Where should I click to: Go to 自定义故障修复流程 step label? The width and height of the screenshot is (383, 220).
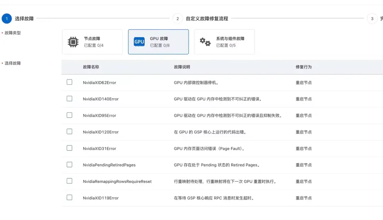pyautogui.click(x=207, y=18)
